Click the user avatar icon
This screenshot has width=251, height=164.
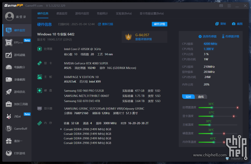pos(9,16)
